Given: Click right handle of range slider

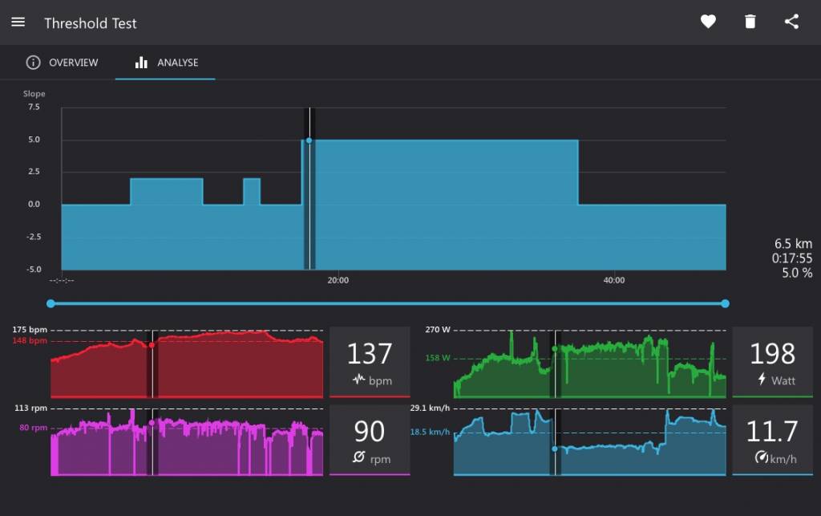Looking at the screenshot, I should 725,303.
